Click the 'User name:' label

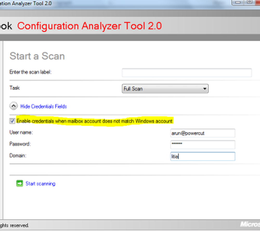(21, 132)
